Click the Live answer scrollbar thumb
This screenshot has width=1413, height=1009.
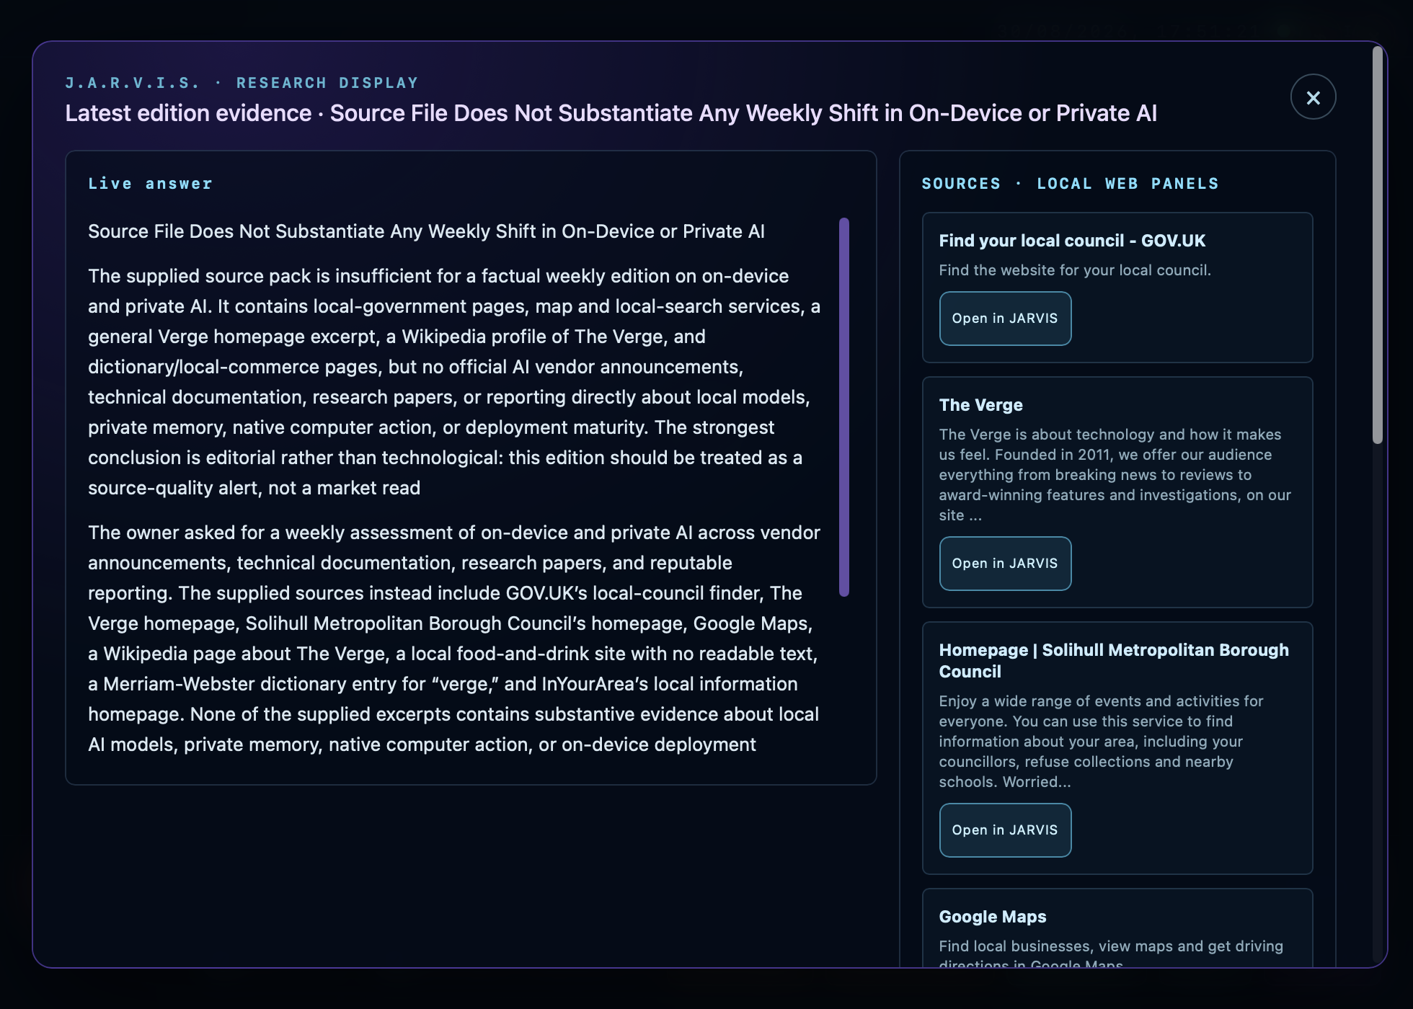(x=844, y=407)
